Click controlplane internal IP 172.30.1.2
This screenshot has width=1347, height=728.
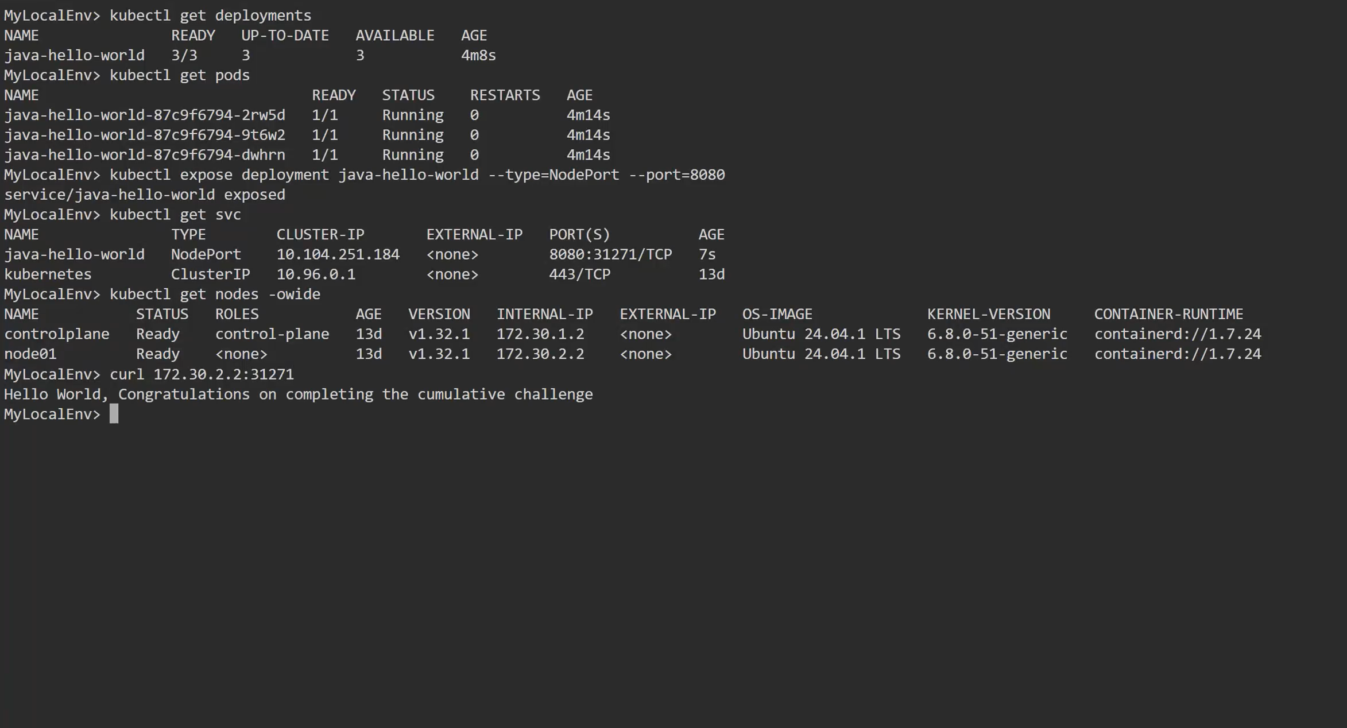pyautogui.click(x=540, y=334)
